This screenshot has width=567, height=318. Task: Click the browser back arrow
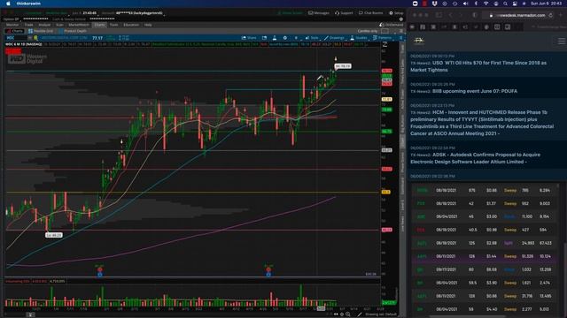tap(451, 15)
